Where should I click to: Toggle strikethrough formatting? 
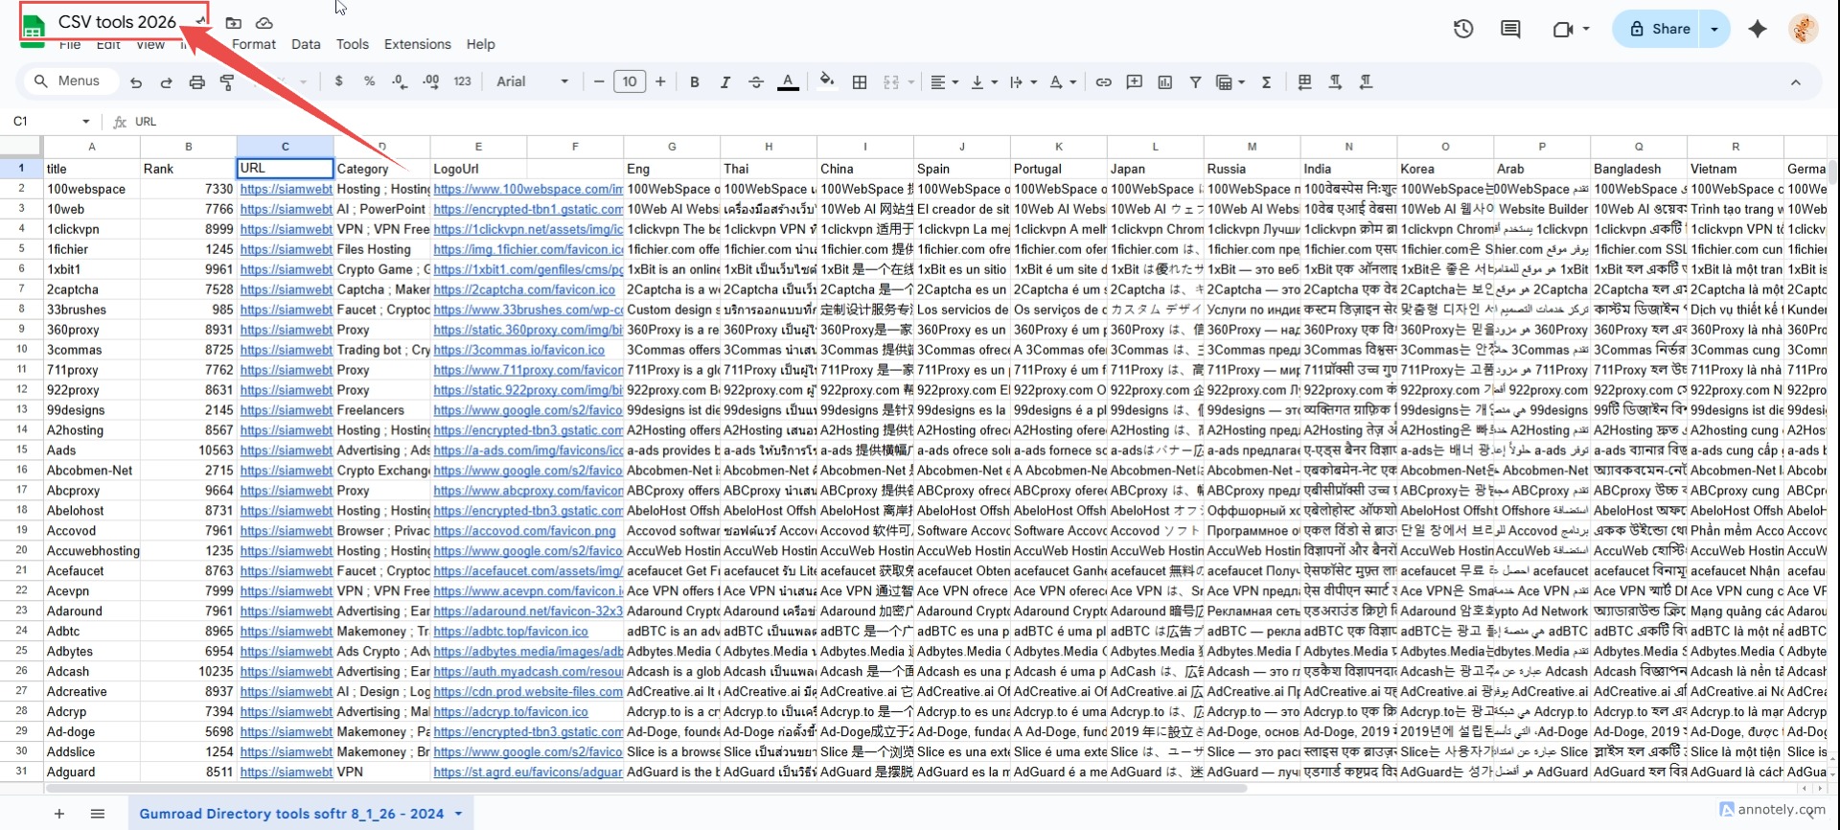point(756,82)
